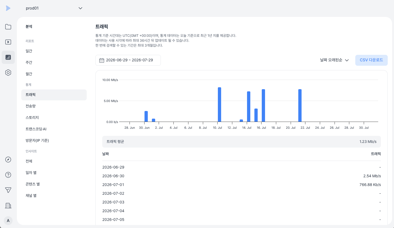The width and height of the screenshot is (394, 228).
Task: Click the 2026-07-04 date row
Action: point(242,211)
